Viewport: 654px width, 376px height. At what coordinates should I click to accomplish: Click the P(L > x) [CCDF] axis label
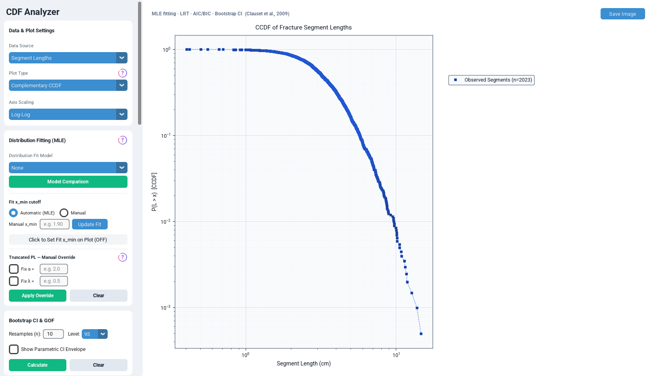pyautogui.click(x=154, y=192)
